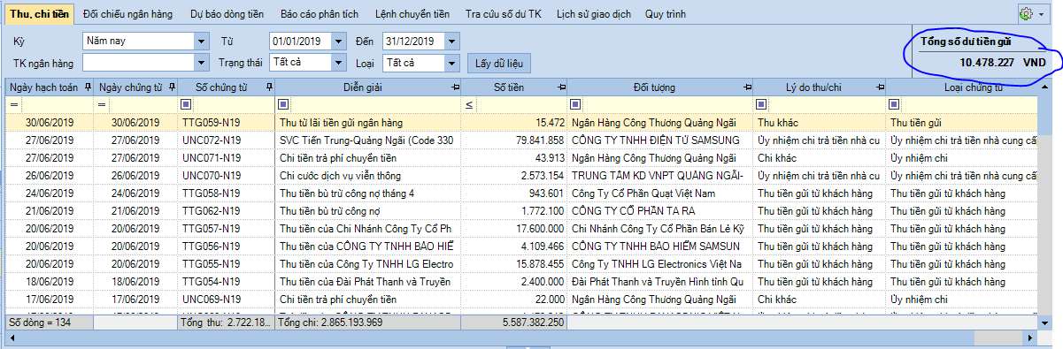Open the settings gear menu
Screen dimensions: 1063x349
(1036, 14)
